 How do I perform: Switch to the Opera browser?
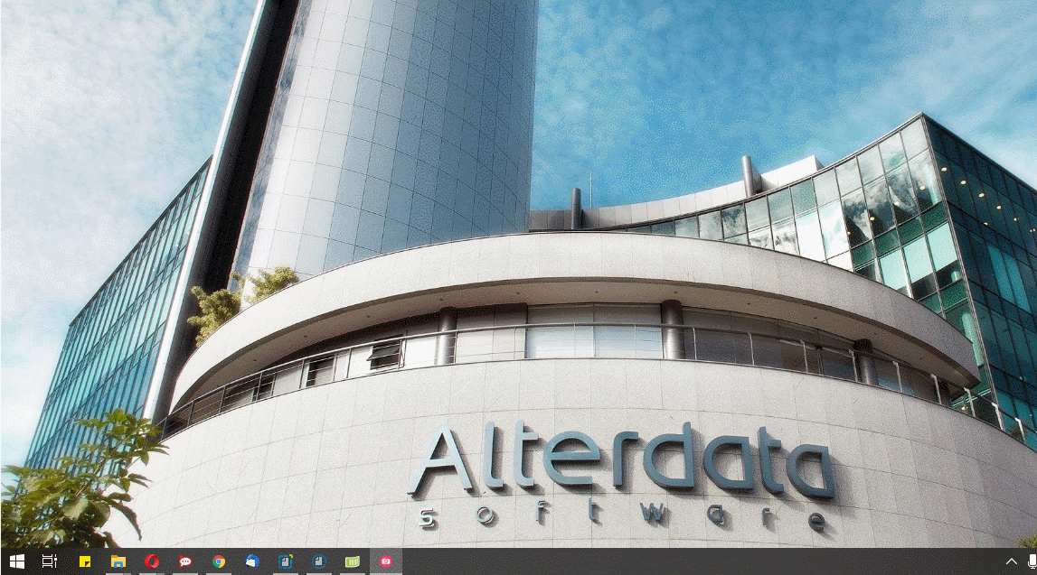pos(152,561)
